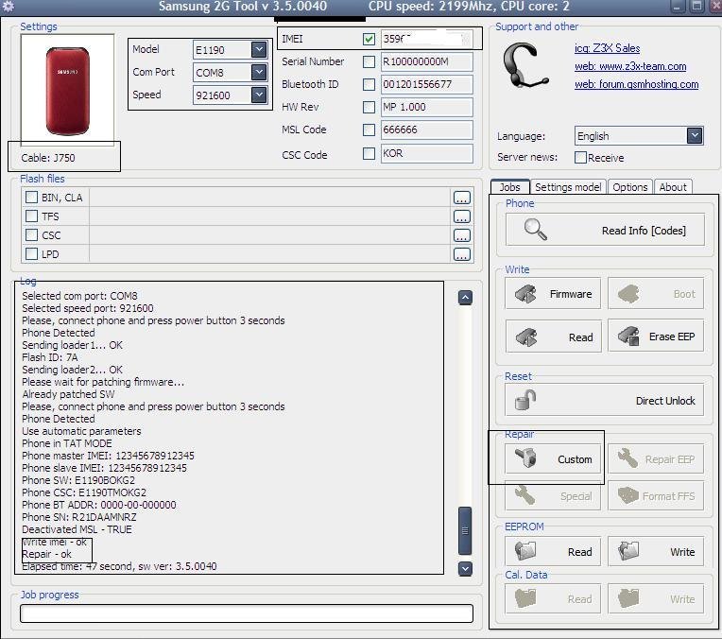Click the Direct Unlock padlock icon

[x=522, y=401]
